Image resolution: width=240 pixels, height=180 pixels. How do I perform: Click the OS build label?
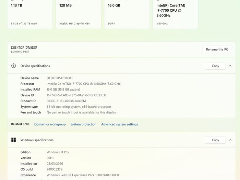point(26,169)
